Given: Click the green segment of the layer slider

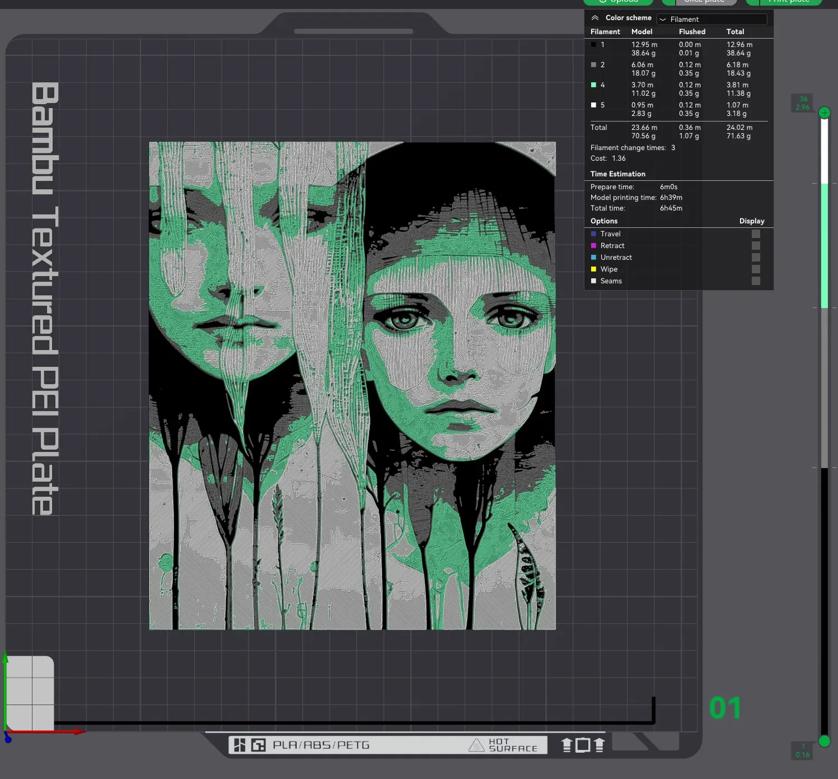Looking at the screenshot, I should tap(825, 246).
